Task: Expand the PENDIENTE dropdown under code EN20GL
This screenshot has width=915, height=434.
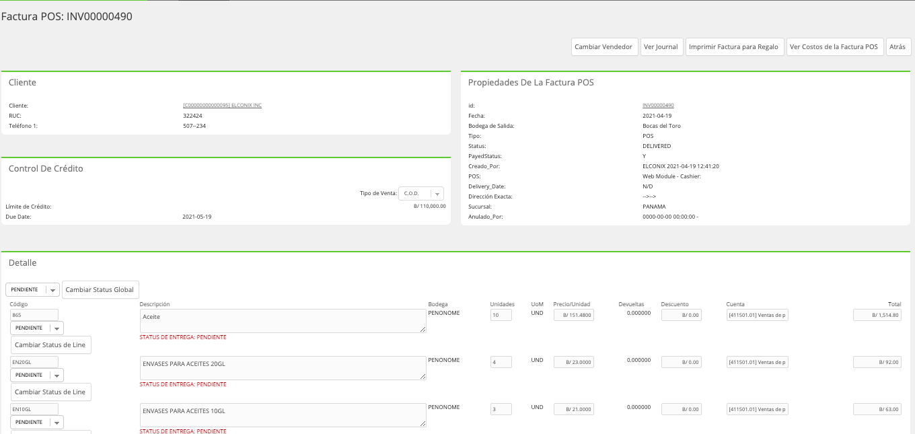Action: click(x=37, y=375)
